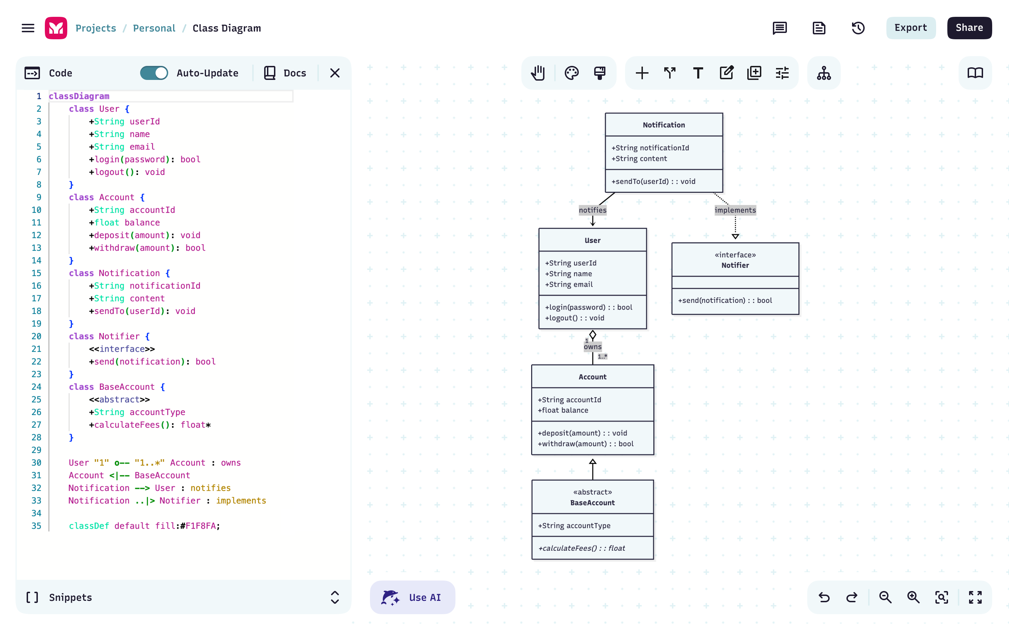Open the comments panel
Screen dimensions: 1009x631
[779, 28]
